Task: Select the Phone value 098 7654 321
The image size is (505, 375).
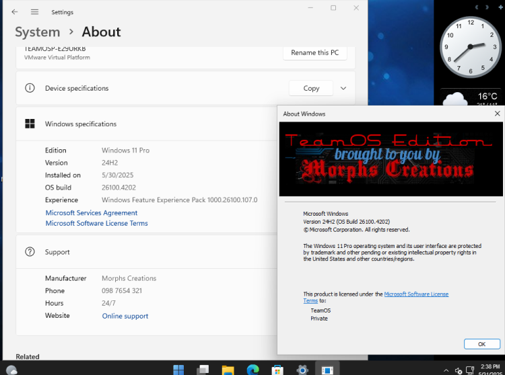Action: [122, 291]
